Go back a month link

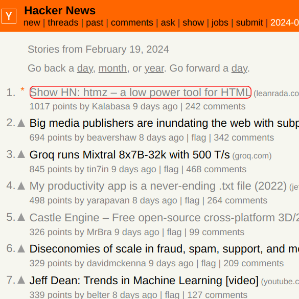(112, 68)
